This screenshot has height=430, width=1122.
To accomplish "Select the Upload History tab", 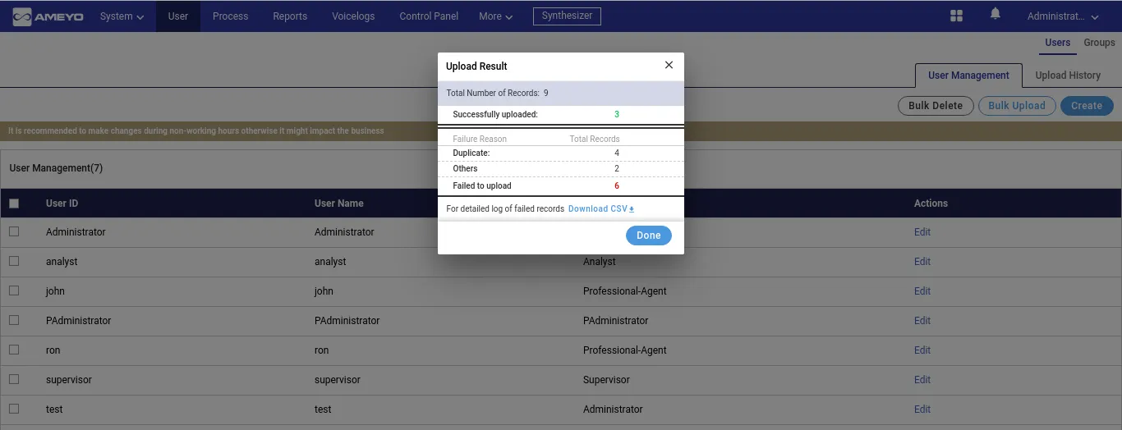I will (1068, 75).
